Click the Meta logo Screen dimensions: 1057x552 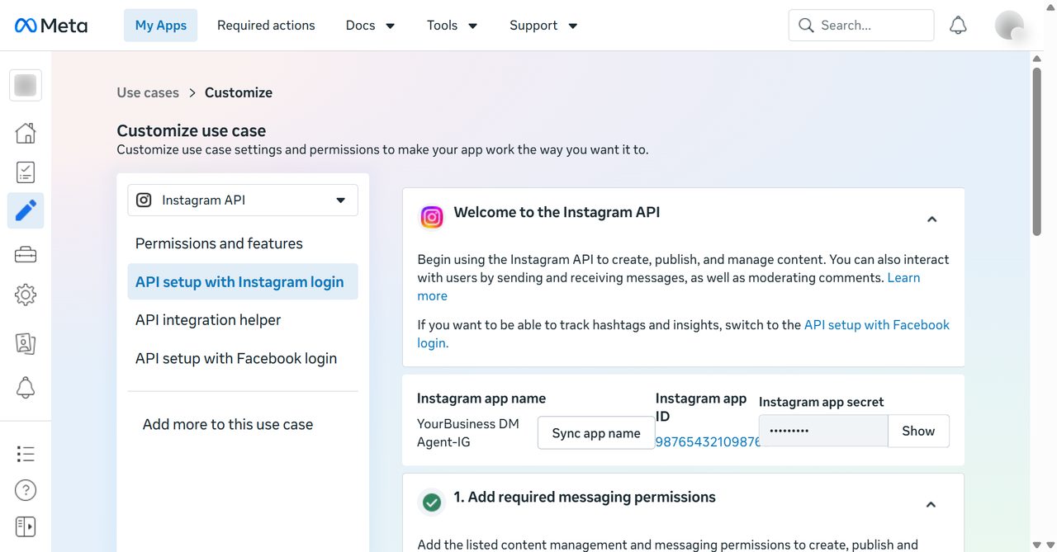pos(50,26)
